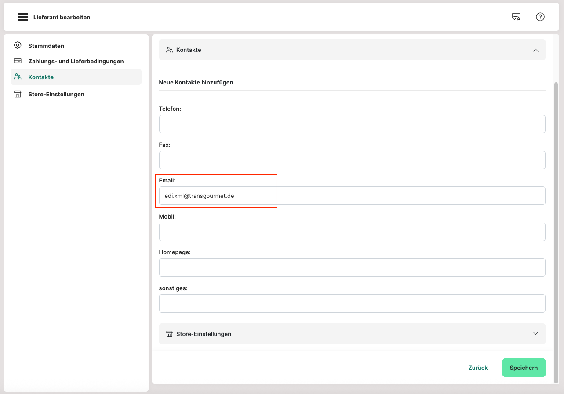Click the Kontakte people icon in sidebar
The image size is (564, 394).
18,77
